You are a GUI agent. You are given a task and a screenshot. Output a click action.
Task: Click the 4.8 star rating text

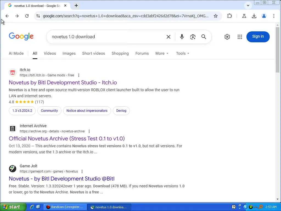pos(11,102)
